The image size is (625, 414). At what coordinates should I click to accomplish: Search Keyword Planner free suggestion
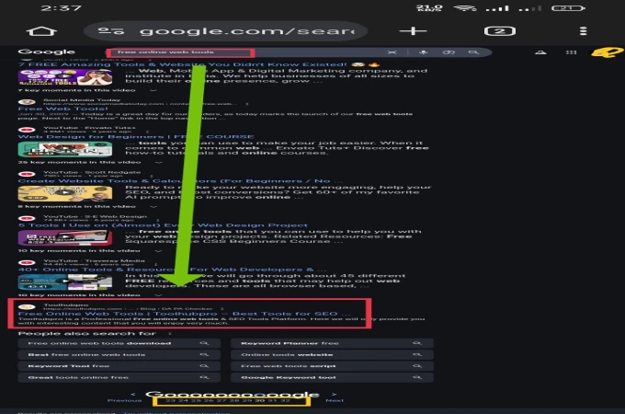332,343
